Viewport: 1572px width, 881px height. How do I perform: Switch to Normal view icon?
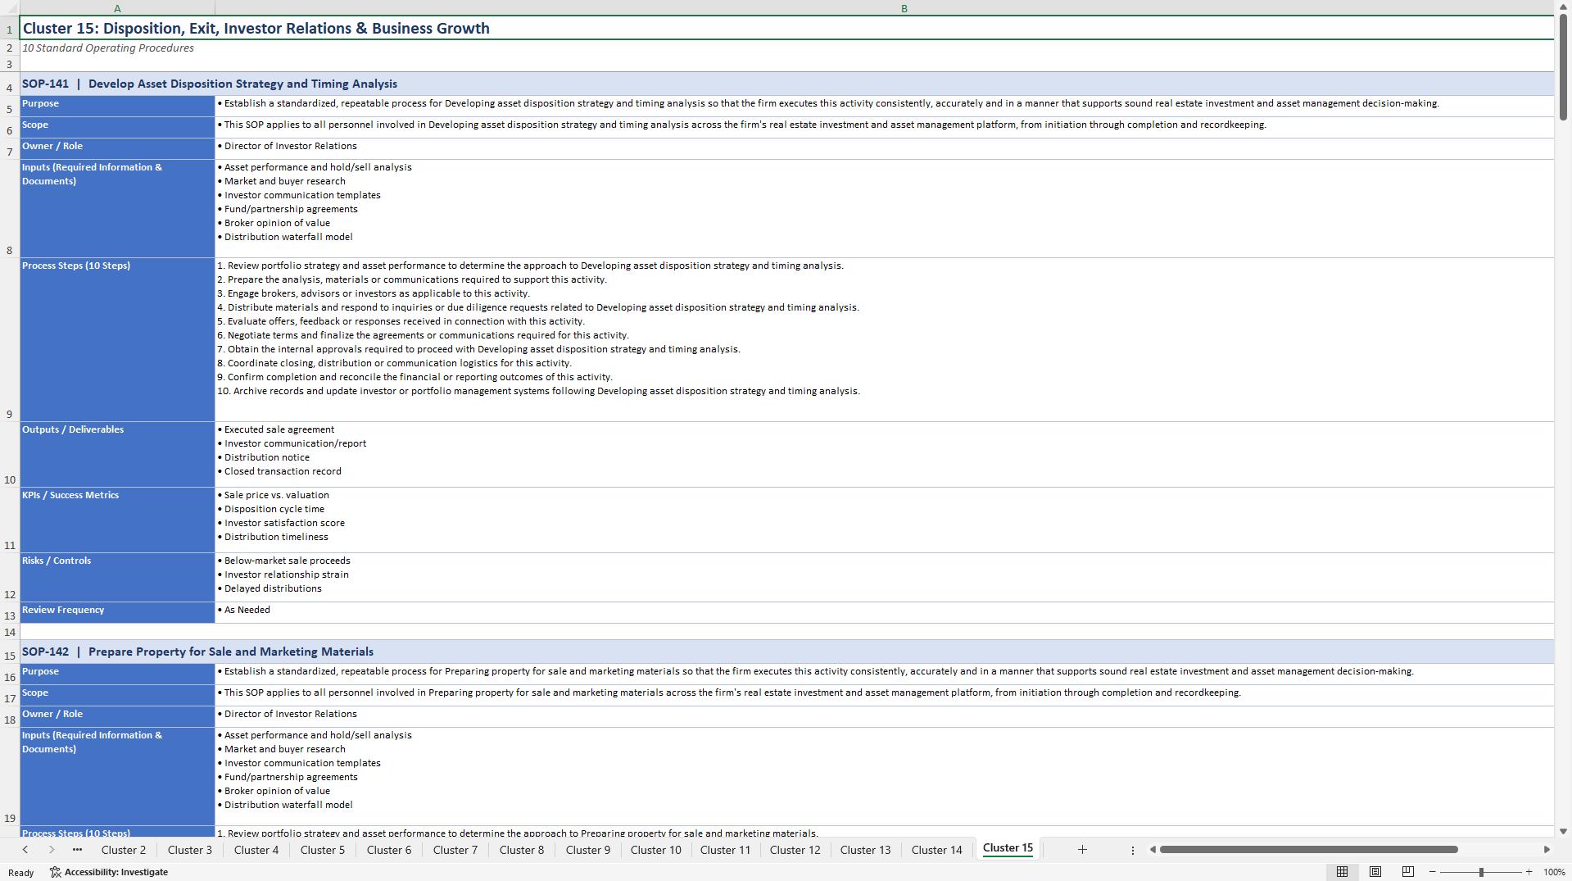pos(1342,872)
